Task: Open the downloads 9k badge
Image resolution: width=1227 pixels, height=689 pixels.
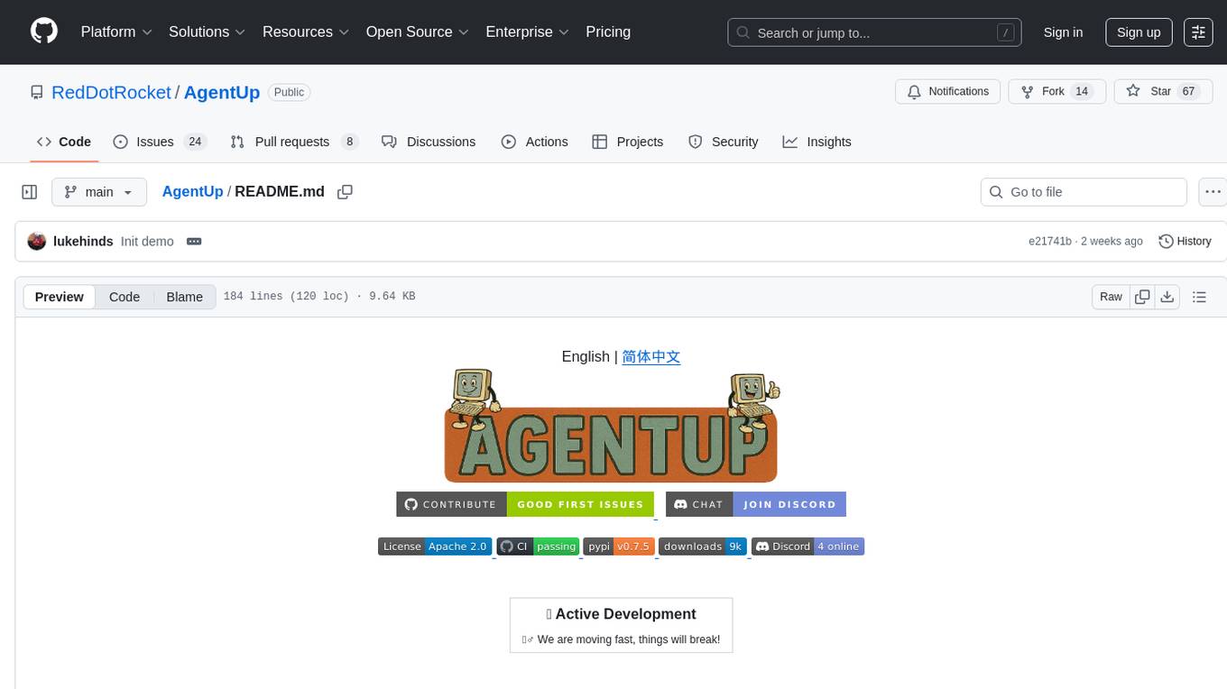Action: (x=703, y=547)
